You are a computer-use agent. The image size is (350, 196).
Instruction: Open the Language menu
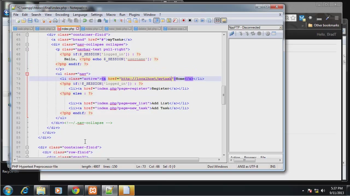pyautogui.click(x=80, y=15)
